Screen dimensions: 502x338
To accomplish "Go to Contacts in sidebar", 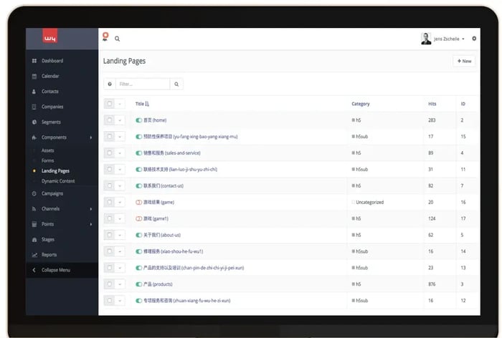I will [50, 92].
